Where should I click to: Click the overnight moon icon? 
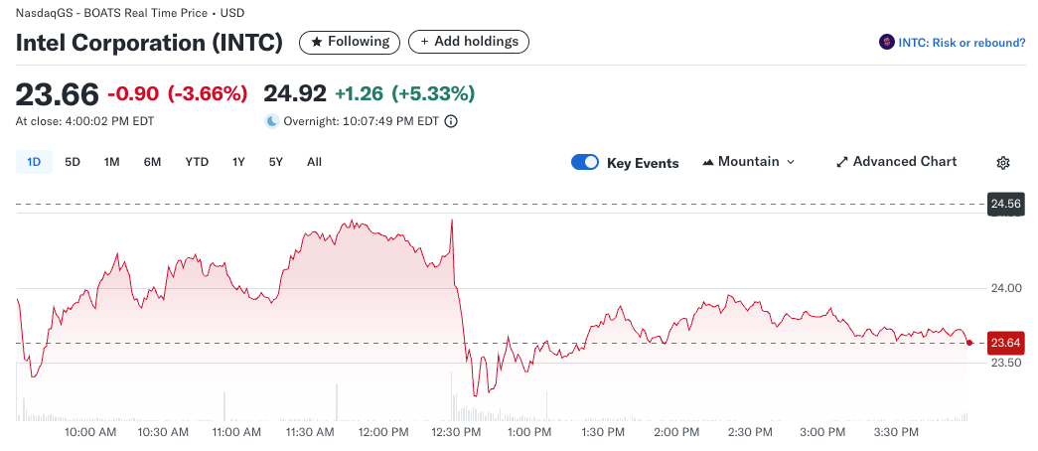pyautogui.click(x=271, y=121)
